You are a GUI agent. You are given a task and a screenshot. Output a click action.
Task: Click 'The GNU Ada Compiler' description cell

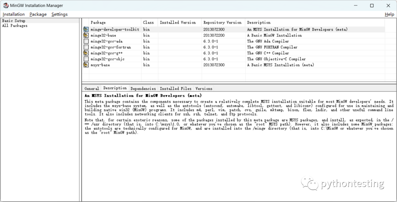click(268, 41)
